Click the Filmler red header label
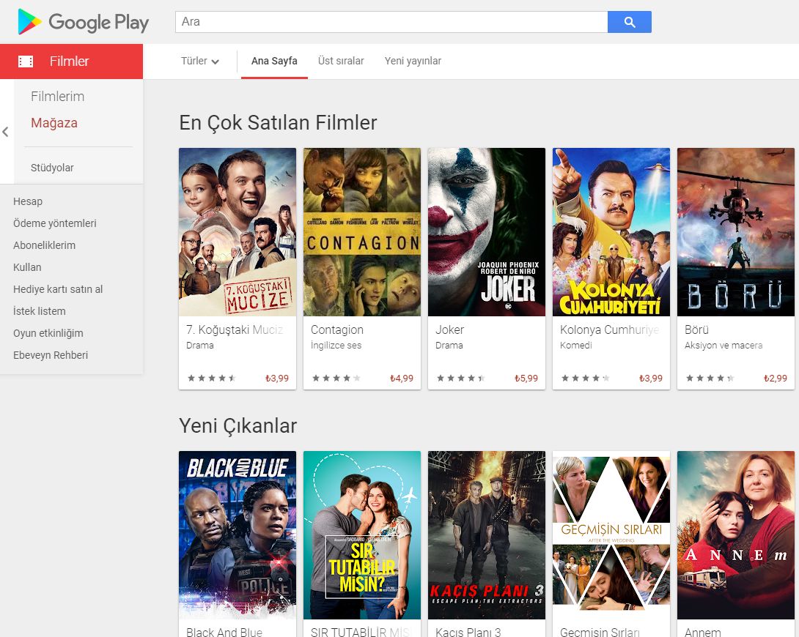The height and width of the screenshot is (637, 799). point(70,61)
